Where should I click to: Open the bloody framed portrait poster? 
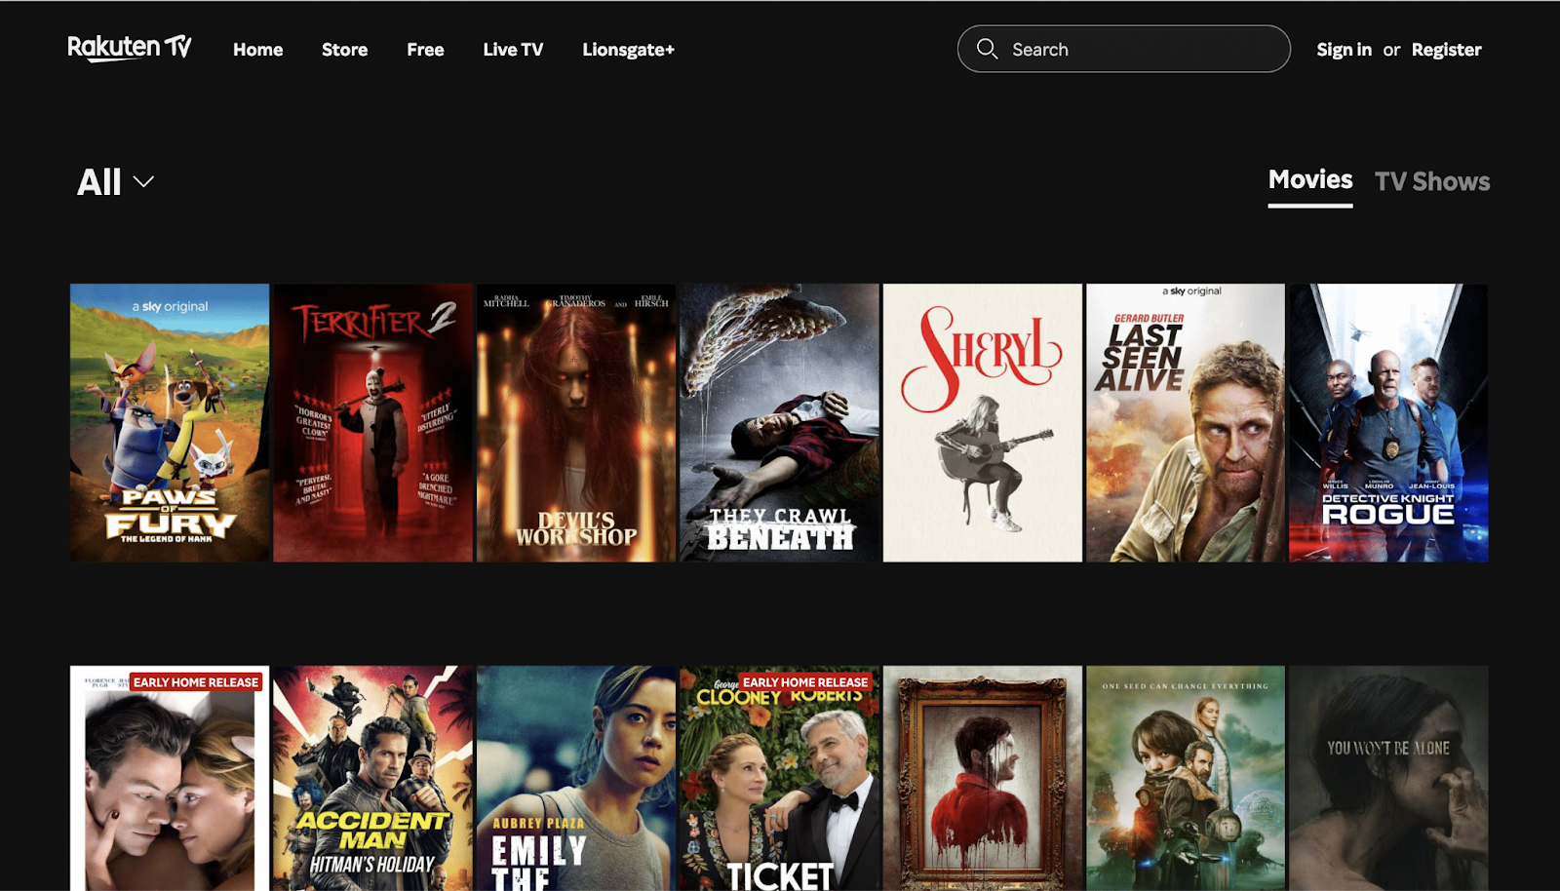coord(983,778)
